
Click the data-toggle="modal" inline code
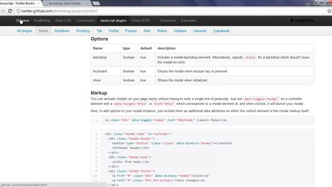(x=261, y=99)
